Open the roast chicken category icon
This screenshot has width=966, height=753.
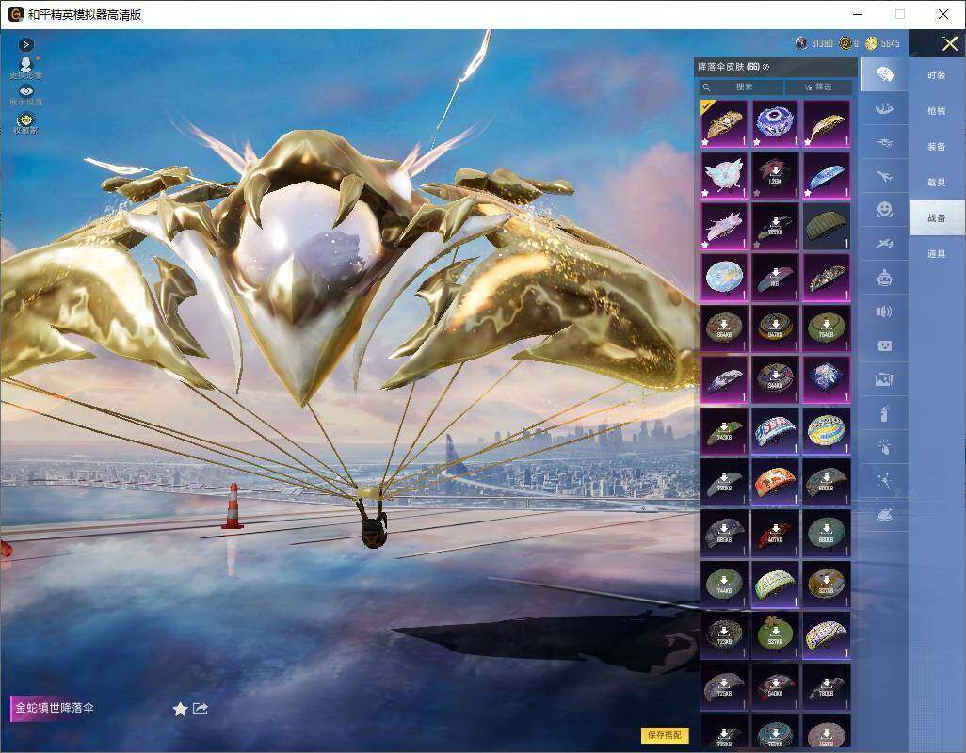[884, 515]
